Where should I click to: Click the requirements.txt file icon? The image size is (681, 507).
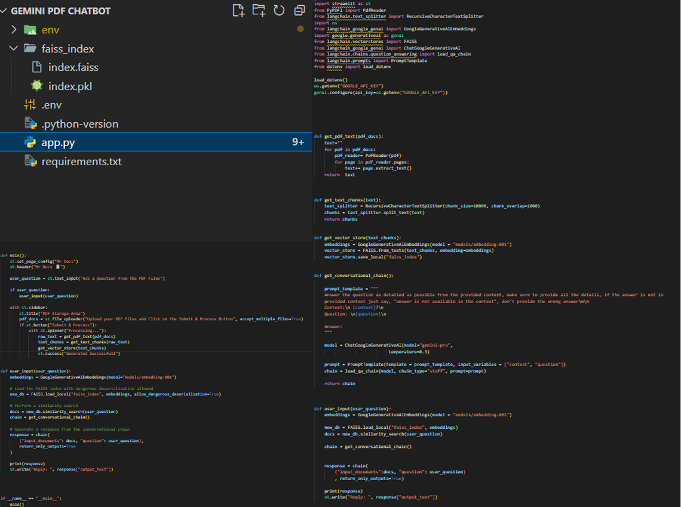coord(30,161)
